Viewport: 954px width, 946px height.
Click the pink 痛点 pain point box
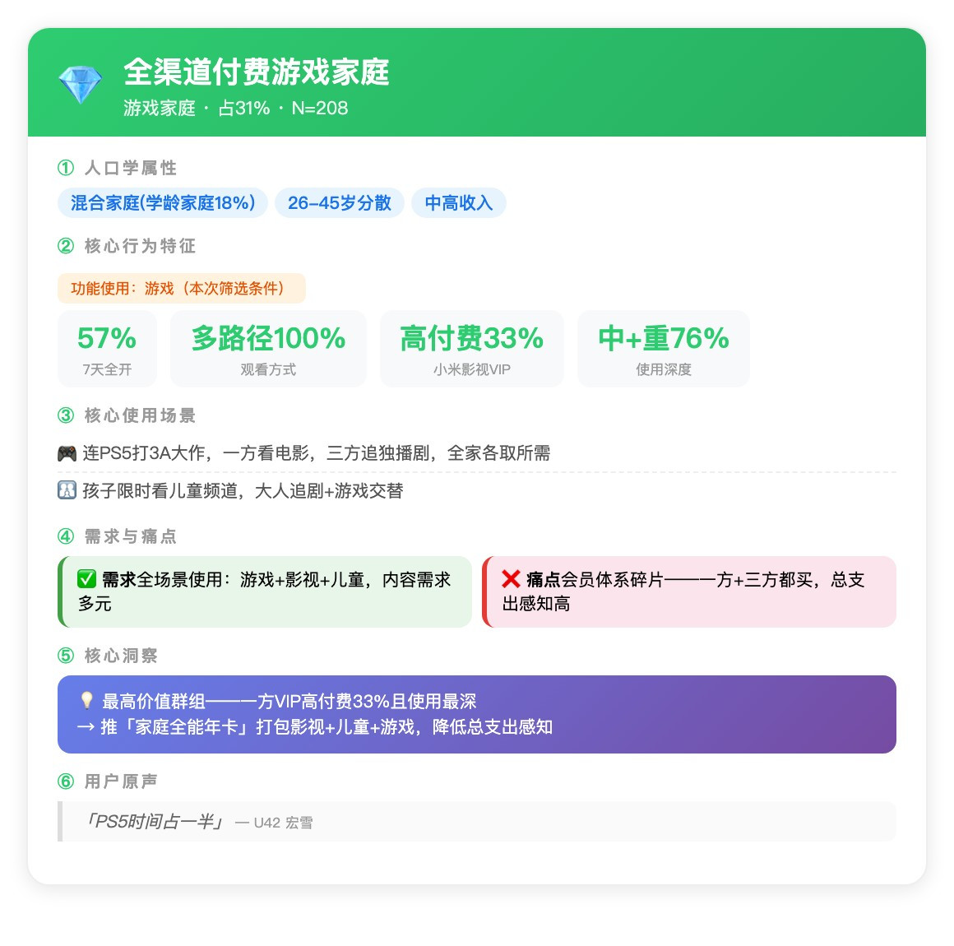pos(689,591)
